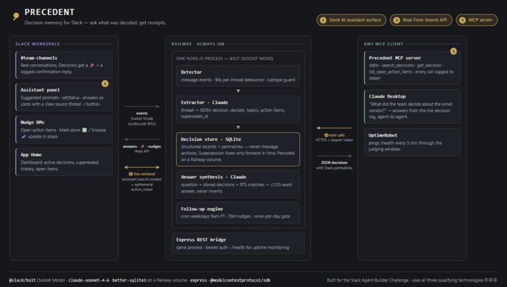
Task: Open the App Home card
Action: pyautogui.click(x=64, y=162)
